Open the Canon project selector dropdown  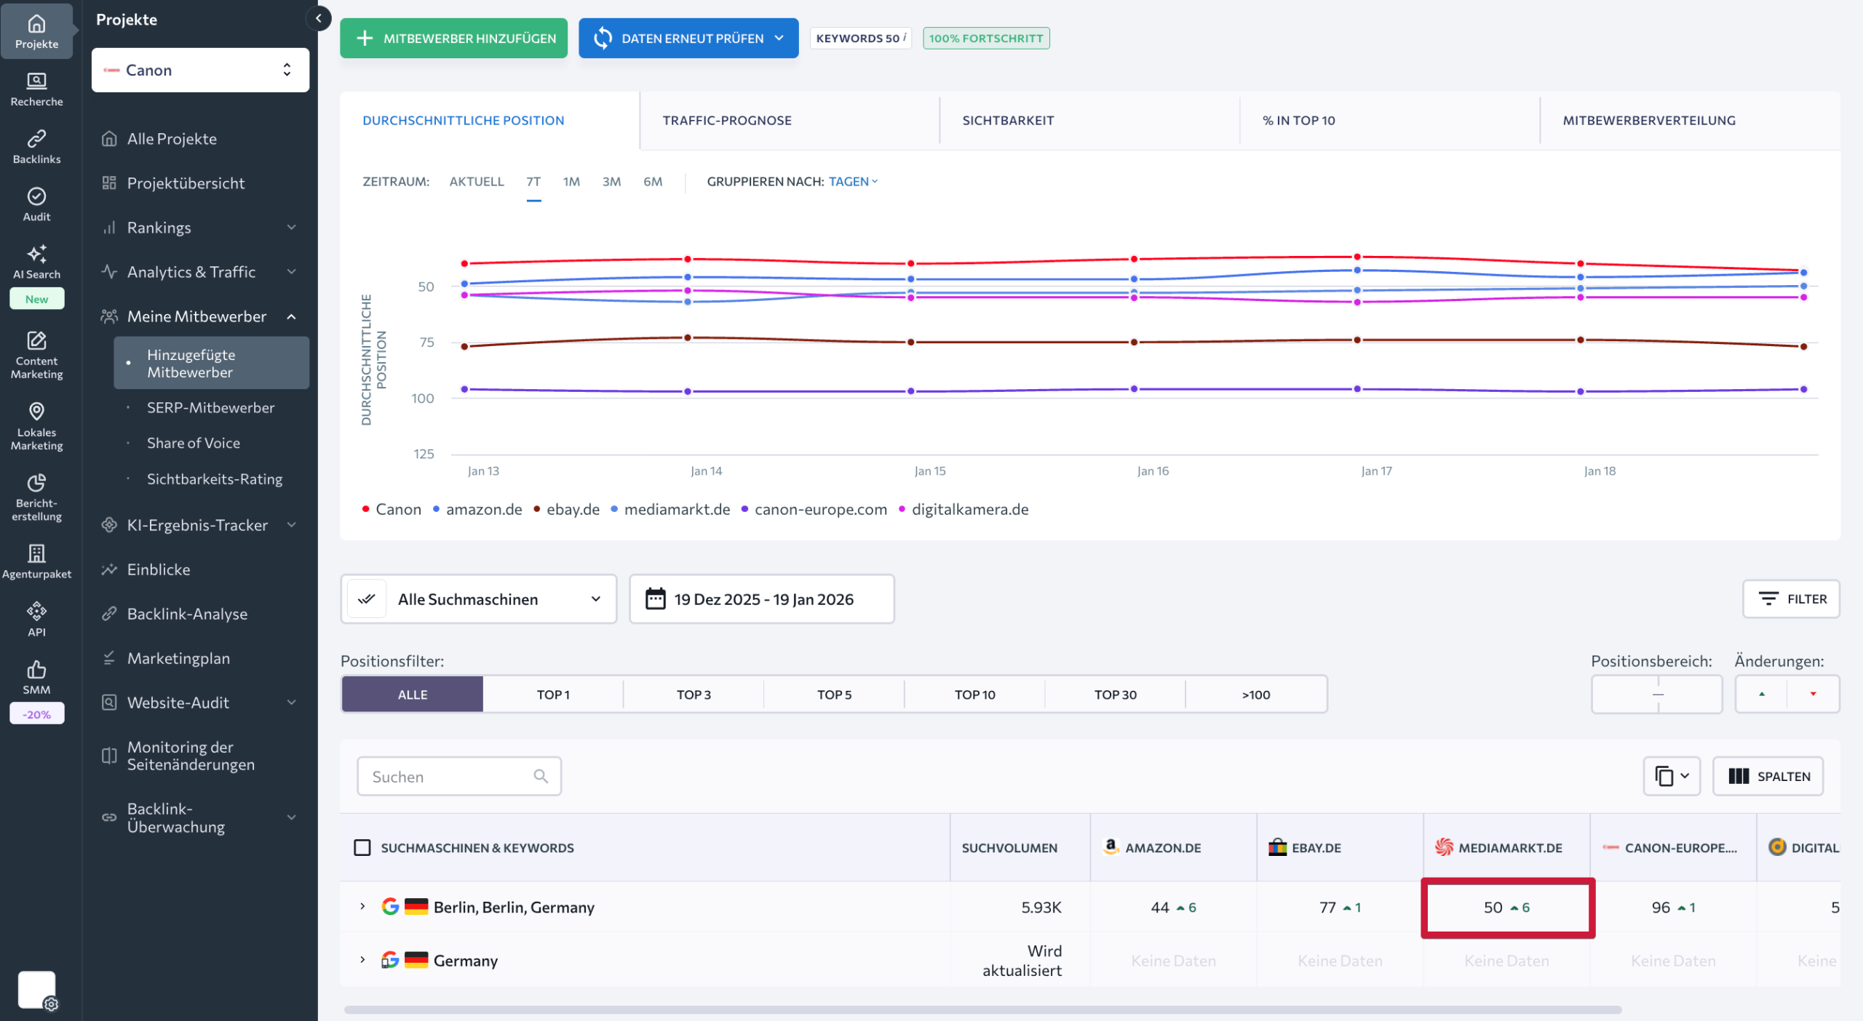pos(200,70)
